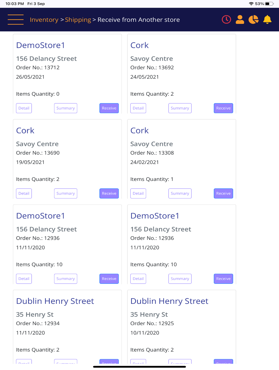The height and width of the screenshot is (370, 279).
Task: Go to Inventory breadcrumb
Action: coord(44,20)
